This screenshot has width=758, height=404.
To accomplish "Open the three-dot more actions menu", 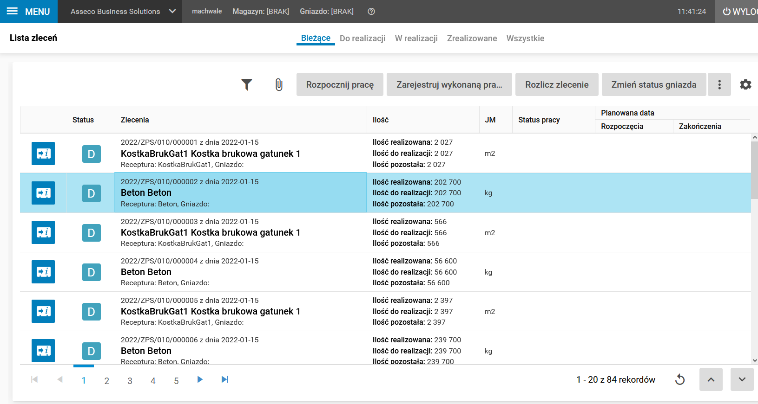I will [719, 84].
